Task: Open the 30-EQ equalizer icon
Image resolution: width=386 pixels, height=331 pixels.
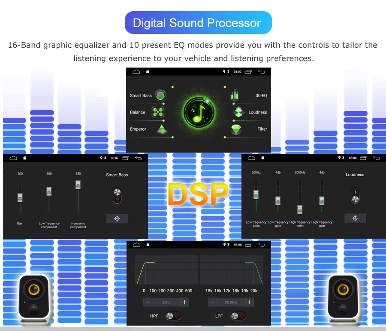Action: point(235,95)
